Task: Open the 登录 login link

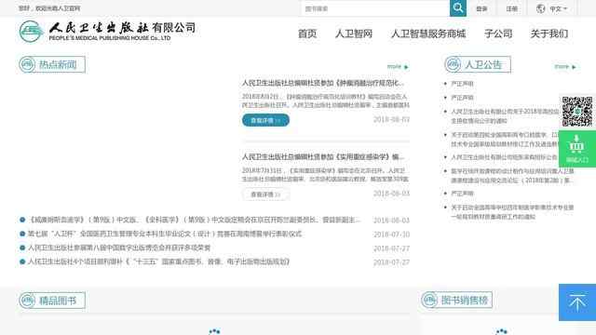Action: [481, 8]
